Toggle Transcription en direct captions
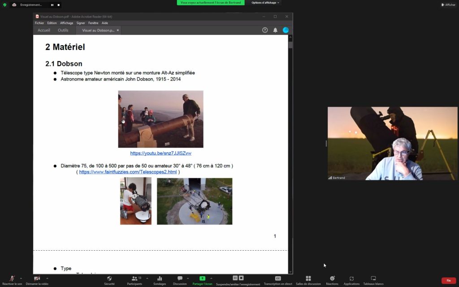Viewport: 459px width, 287px height. coord(278,280)
